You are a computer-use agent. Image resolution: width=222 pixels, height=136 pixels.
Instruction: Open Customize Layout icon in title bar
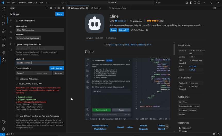pyautogui.click(x=187, y=3)
